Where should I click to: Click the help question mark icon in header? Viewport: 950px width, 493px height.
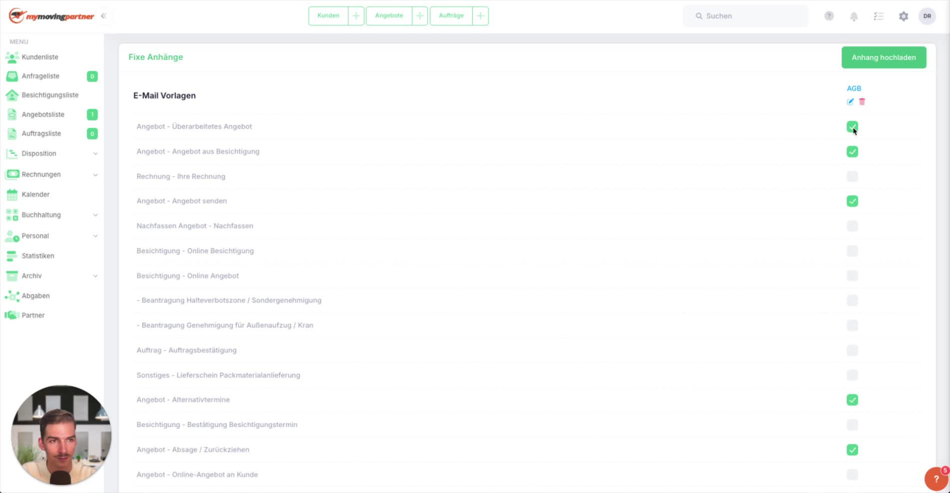829,16
